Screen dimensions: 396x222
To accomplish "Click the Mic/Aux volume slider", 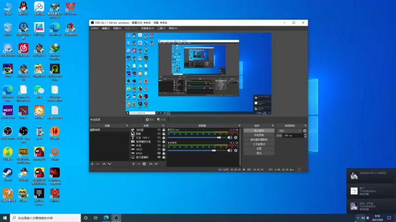I will tap(197, 138).
